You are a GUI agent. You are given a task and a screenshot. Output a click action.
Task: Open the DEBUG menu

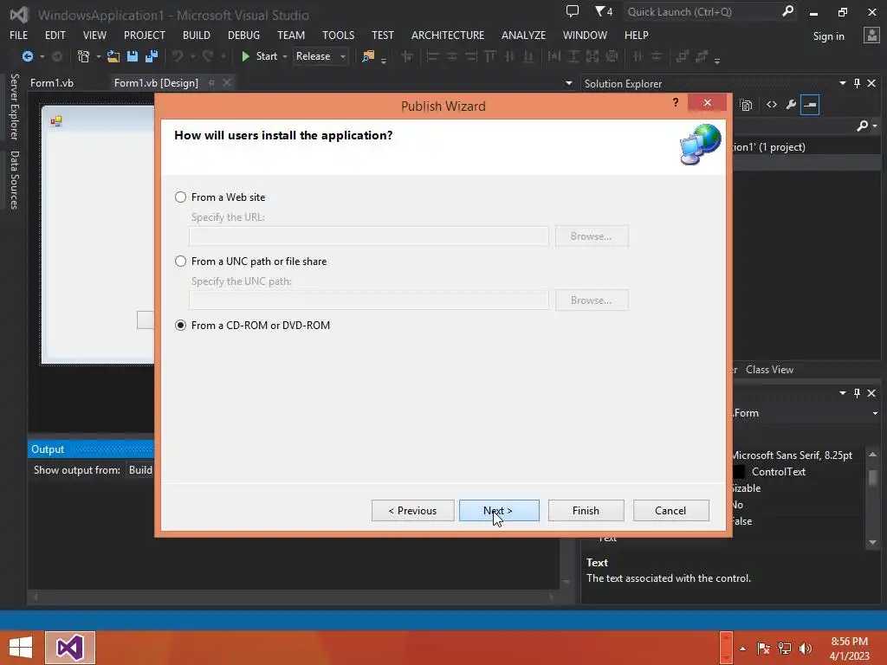tap(243, 35)
